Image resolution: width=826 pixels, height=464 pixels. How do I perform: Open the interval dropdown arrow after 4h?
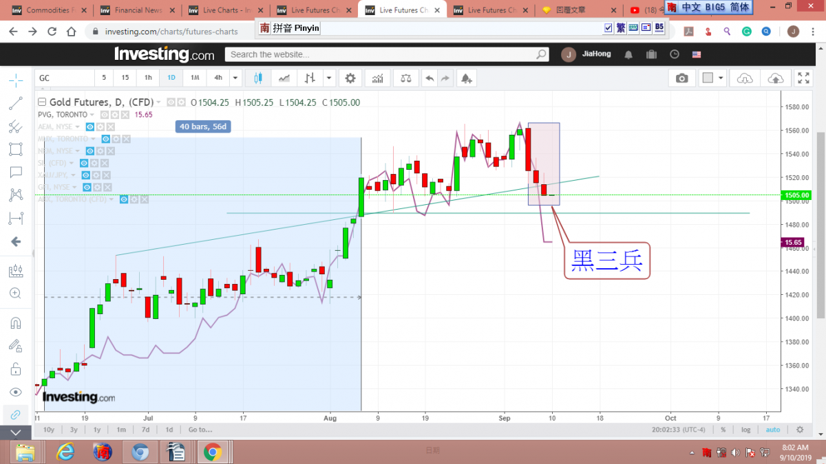click(235, 78)
